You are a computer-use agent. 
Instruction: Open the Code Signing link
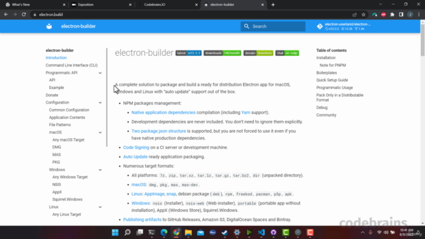[136, 147]
